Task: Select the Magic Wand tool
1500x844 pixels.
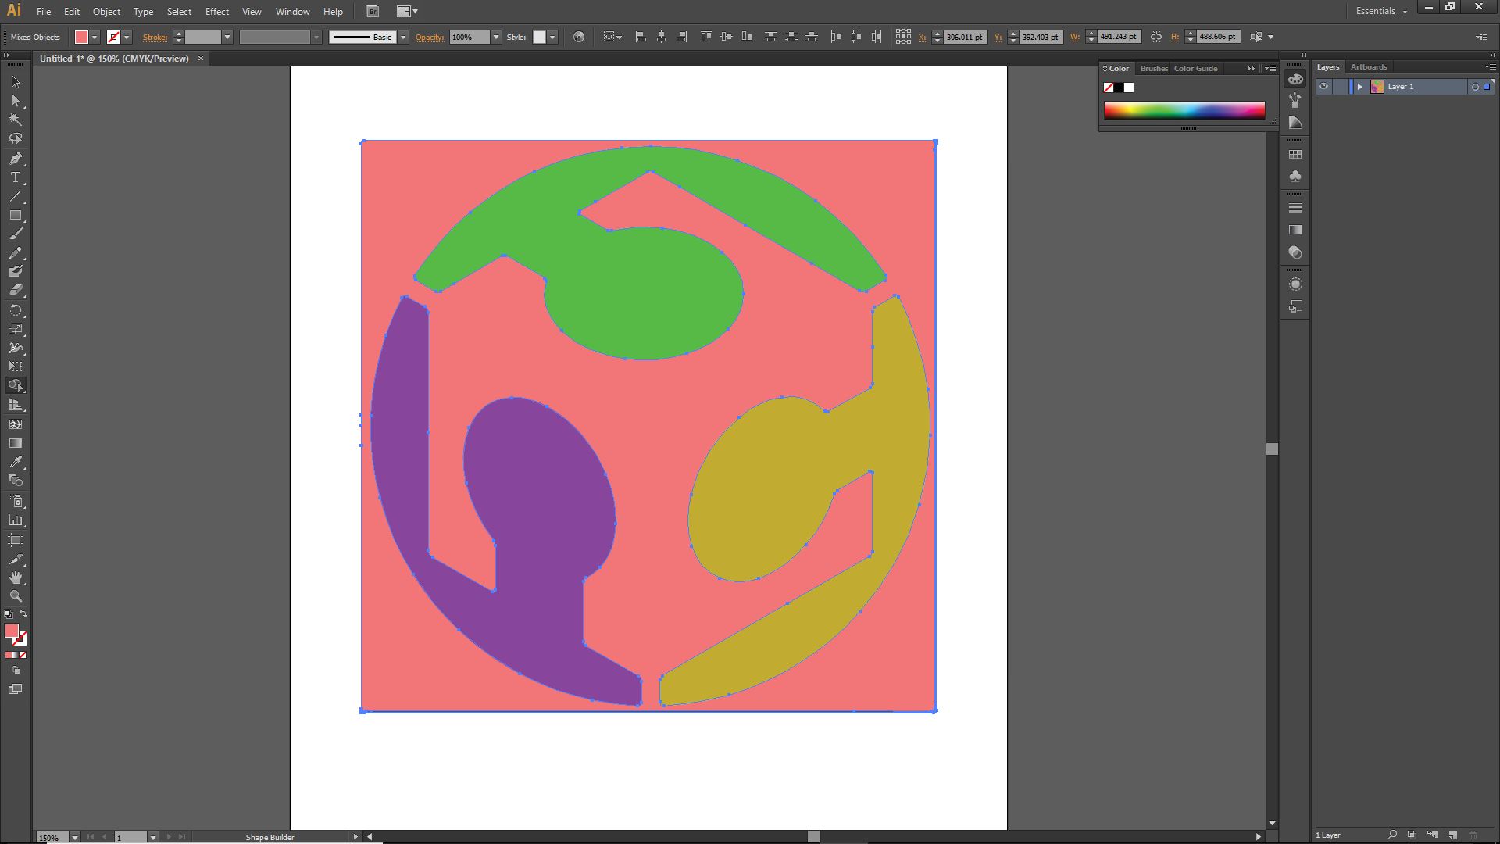Action: 16,120
